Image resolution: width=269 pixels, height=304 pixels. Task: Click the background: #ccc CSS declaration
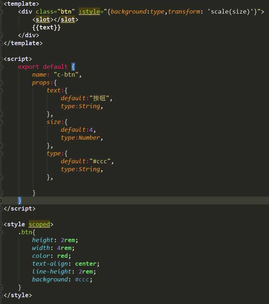pyautogui.click(x=62, y=280)
